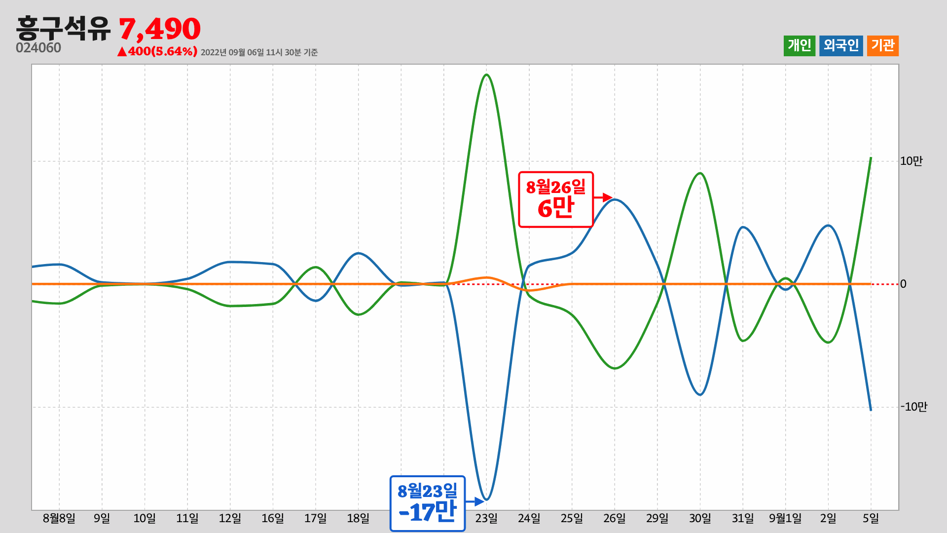
Task: Click the 0 y-axis label
Action: (x=903, y=284)
